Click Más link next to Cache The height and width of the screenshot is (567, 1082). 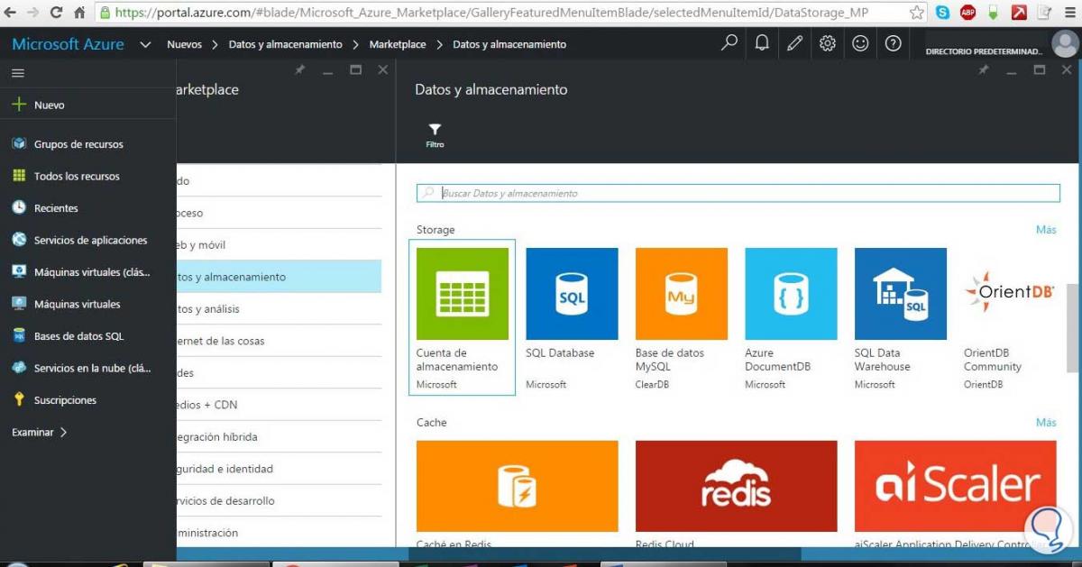click(x=1046, y=422)
